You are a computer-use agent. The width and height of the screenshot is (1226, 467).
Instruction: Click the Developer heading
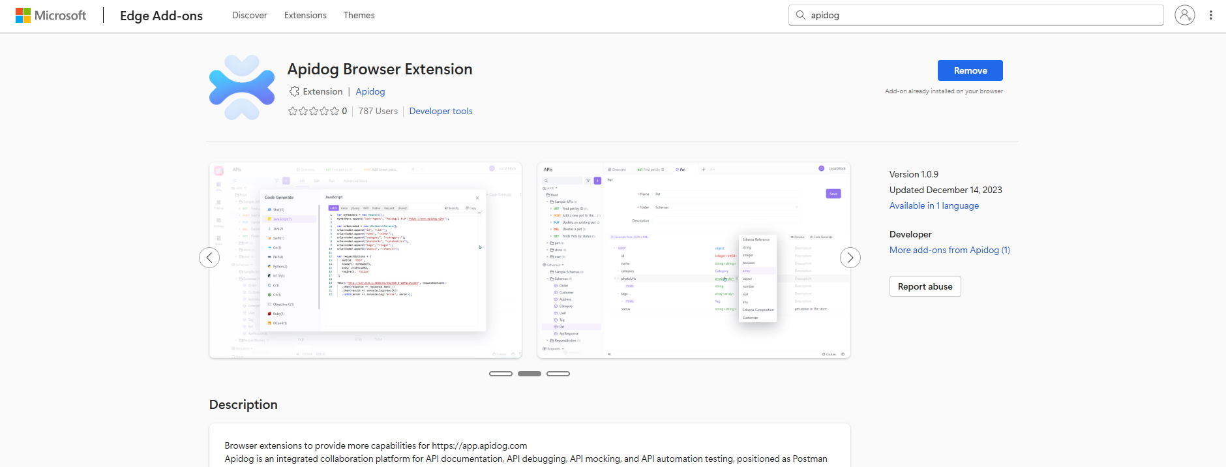pos(910,234)
